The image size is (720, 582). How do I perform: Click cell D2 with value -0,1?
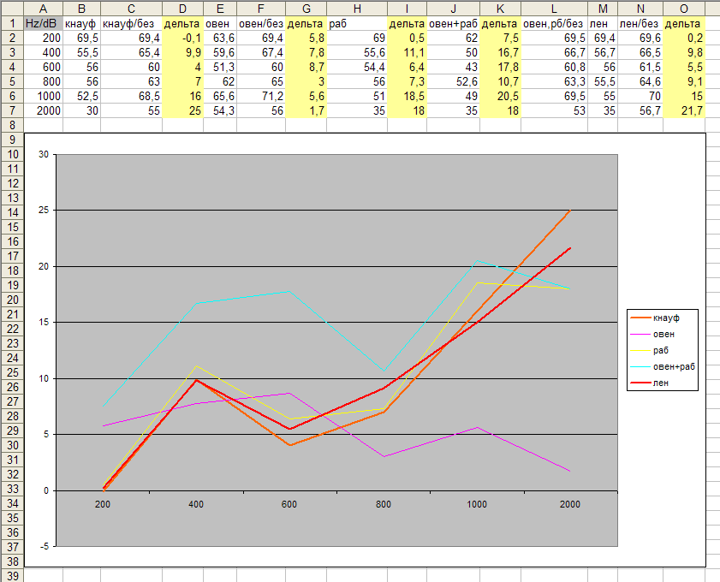(182, 39)
